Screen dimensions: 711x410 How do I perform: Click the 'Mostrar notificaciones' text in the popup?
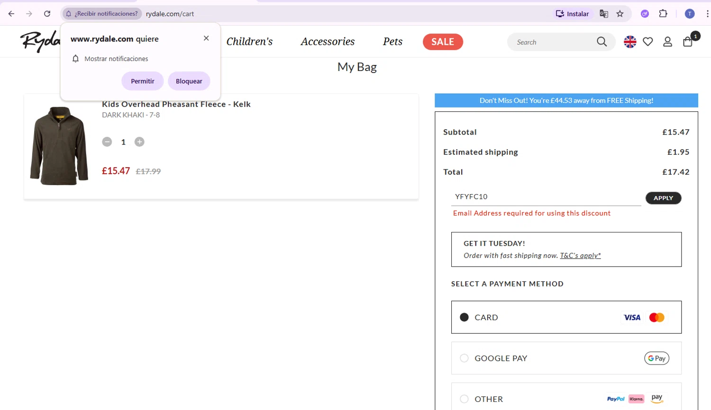point(116,59)
